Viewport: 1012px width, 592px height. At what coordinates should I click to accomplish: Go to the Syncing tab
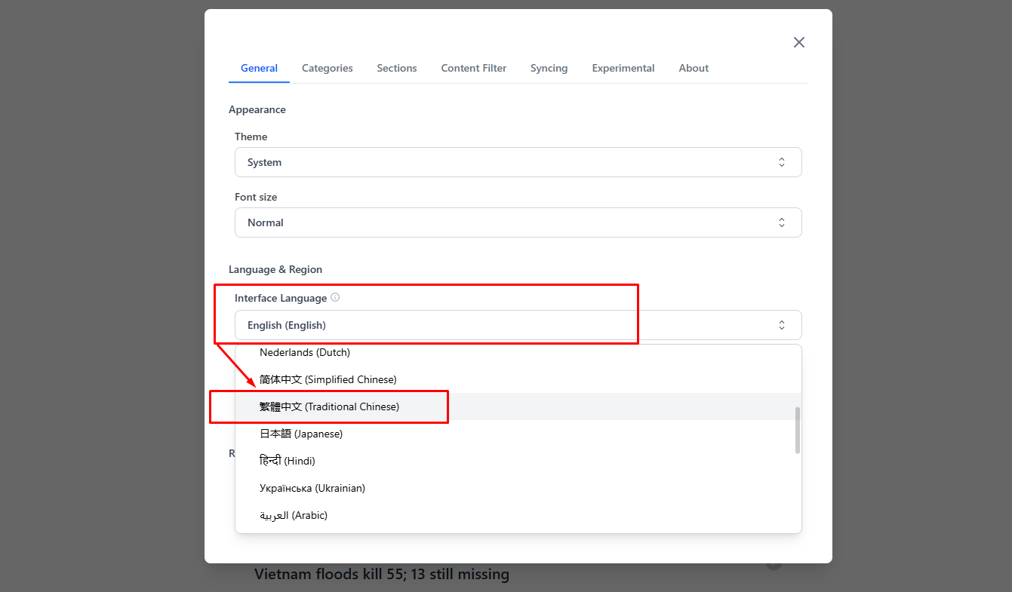point(549,68)
